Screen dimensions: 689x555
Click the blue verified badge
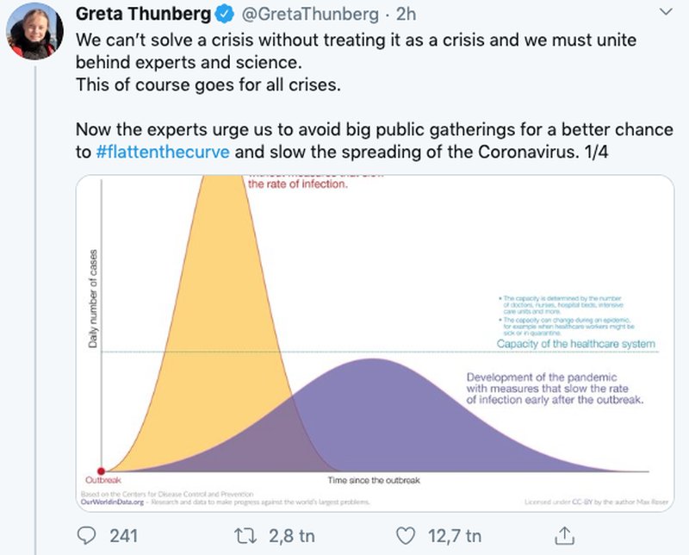tap(225, 15)
